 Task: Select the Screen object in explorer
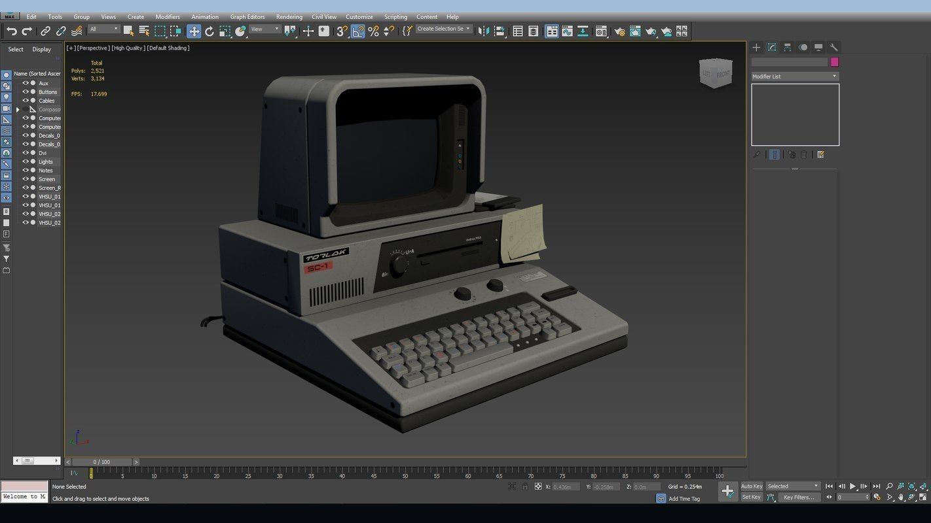pyautogui.click(x=46, y=179)
